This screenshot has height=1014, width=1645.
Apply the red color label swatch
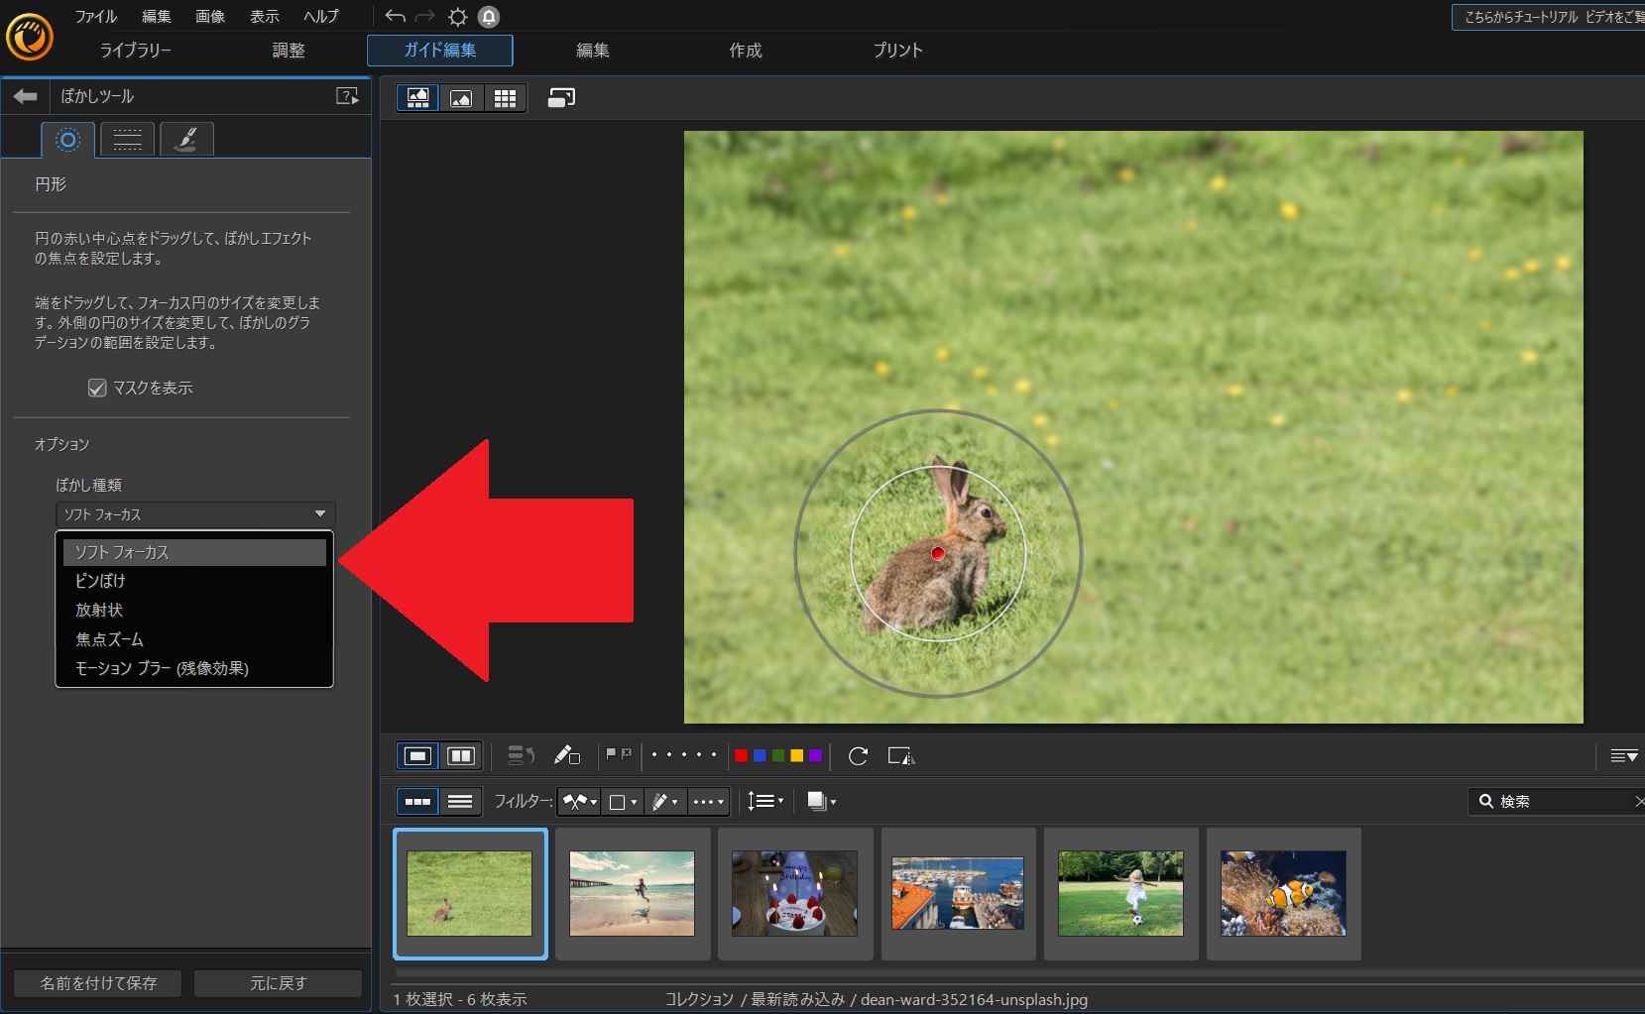click(741, 756)
